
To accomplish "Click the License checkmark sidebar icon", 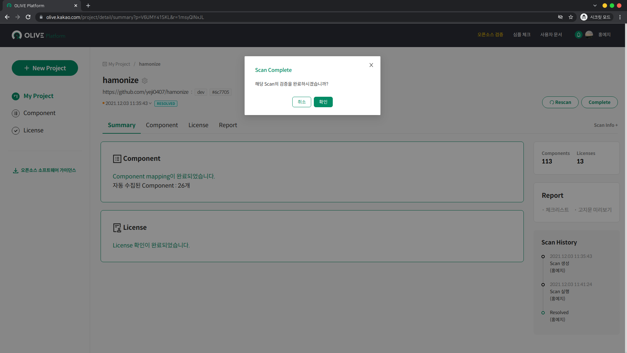I will point(16,130).
